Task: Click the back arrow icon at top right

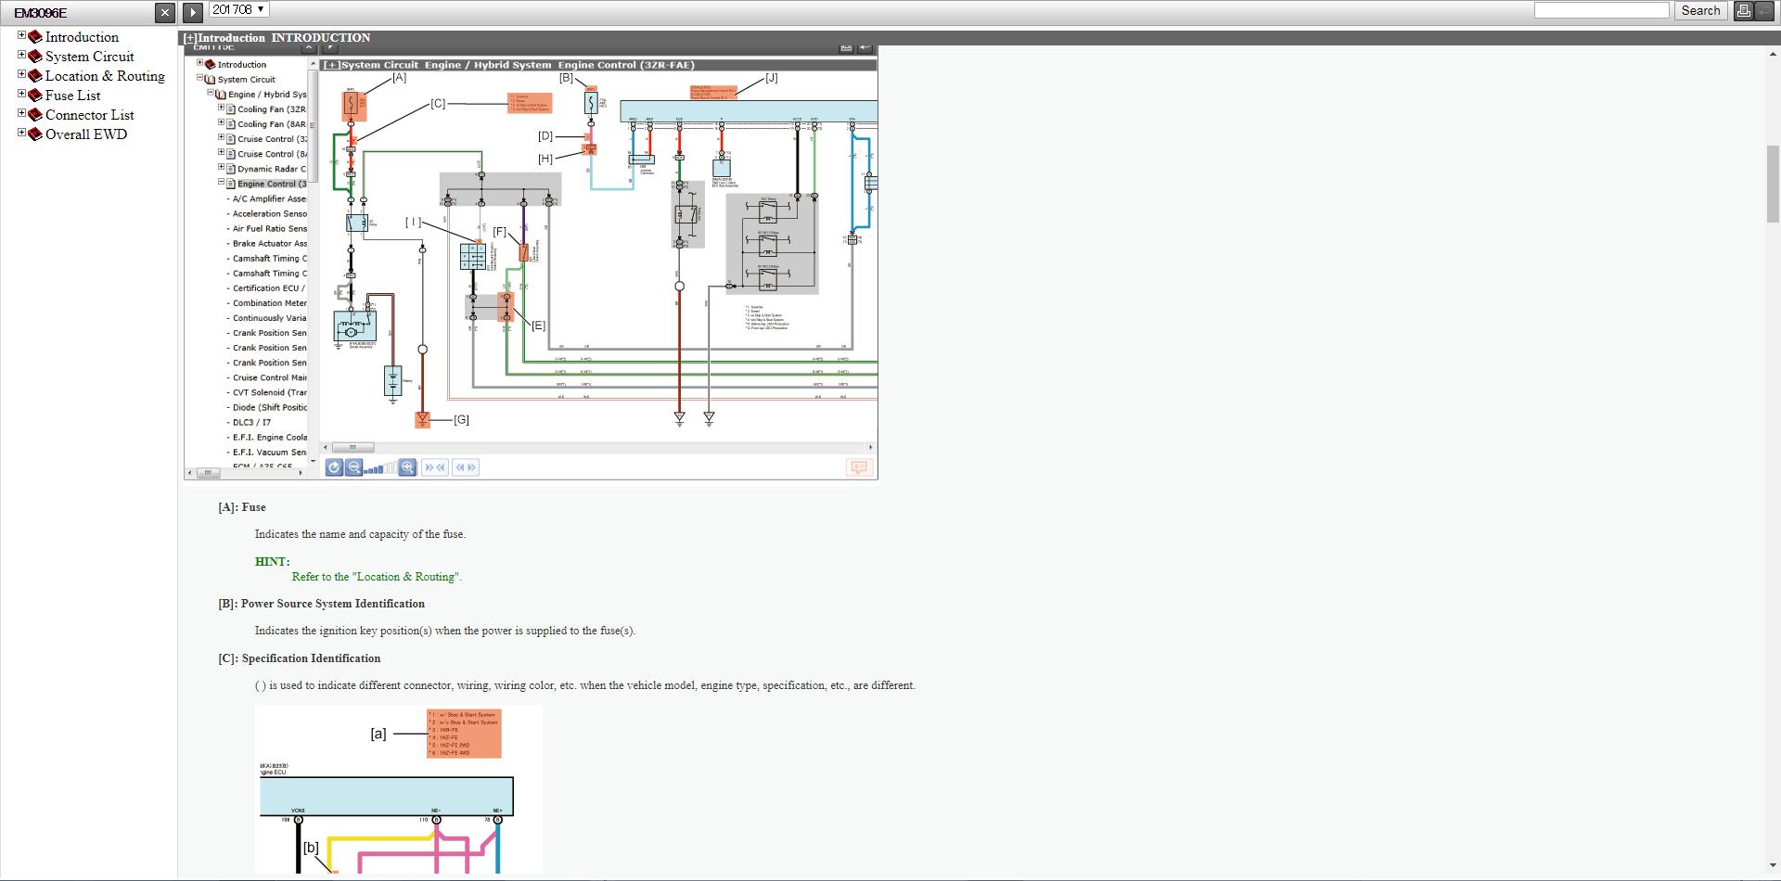Action: pyautogui.click(x=1763, y=11)
